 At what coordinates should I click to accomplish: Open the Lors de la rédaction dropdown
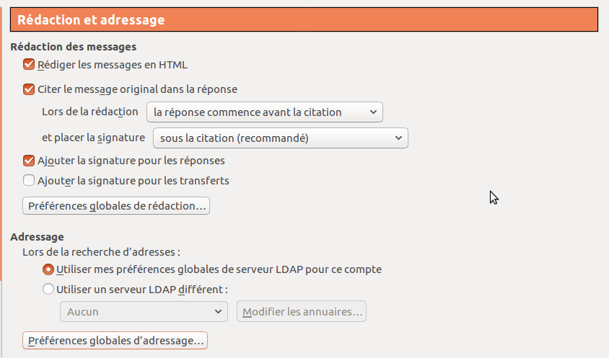click(264, 112)
